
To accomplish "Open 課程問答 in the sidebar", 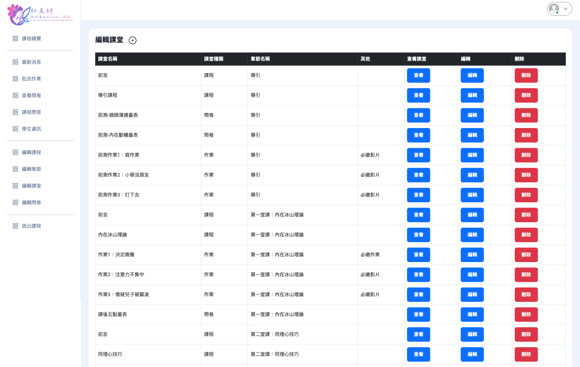I will pos(31,112).
